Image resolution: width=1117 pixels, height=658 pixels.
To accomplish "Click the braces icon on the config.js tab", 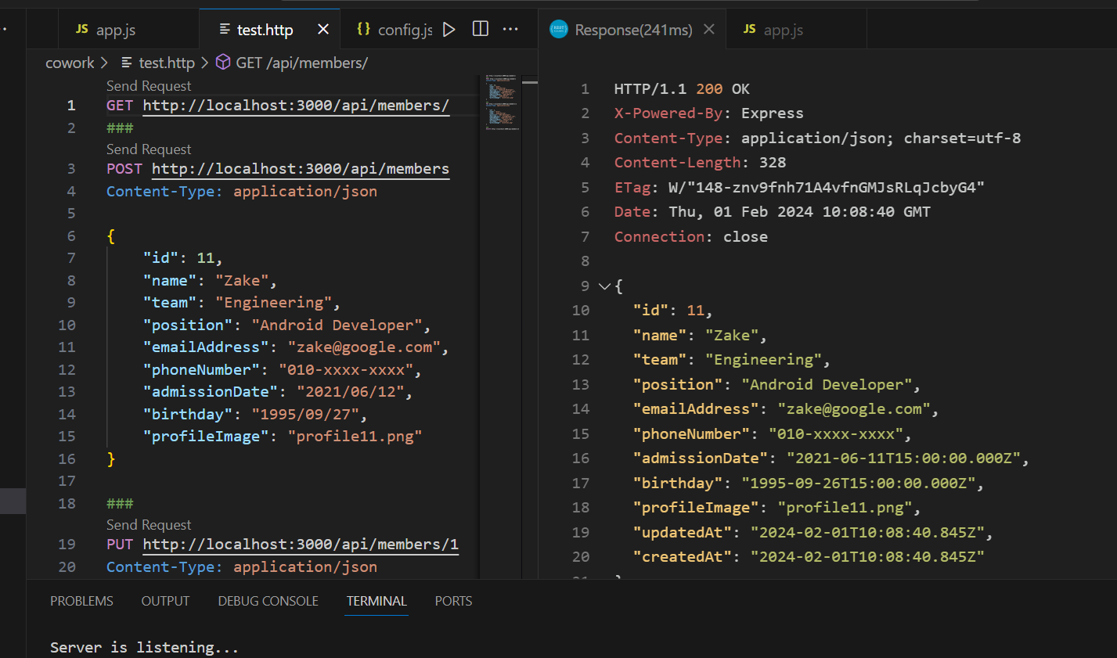I will (x=363, y=30).
